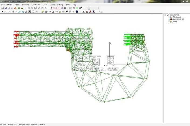Select the black dot new-node tool
Viewport: 190px width, 126px height.
tap(2, 12)
